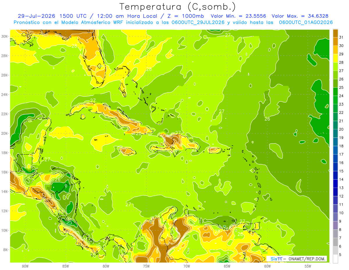
Task: Click the 60W longitude axis label
Action: tap(268, 267)
